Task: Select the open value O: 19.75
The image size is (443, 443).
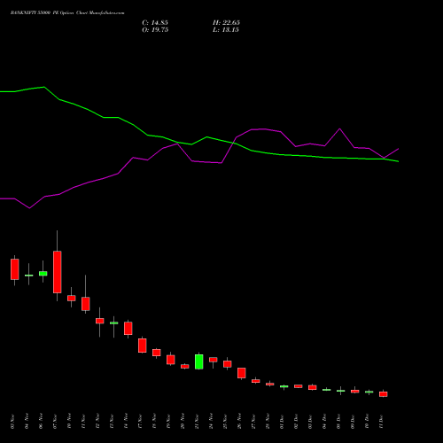Action: (155, 30)
